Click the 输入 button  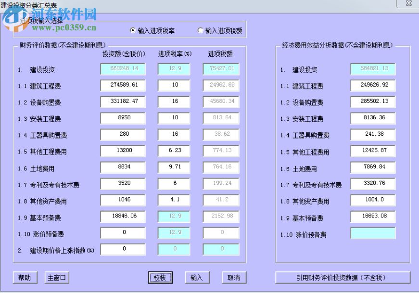[x=197, y=278]
